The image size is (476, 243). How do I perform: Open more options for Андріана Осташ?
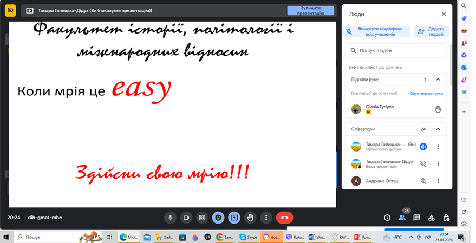pyautogui.click(x=438, y=181)
